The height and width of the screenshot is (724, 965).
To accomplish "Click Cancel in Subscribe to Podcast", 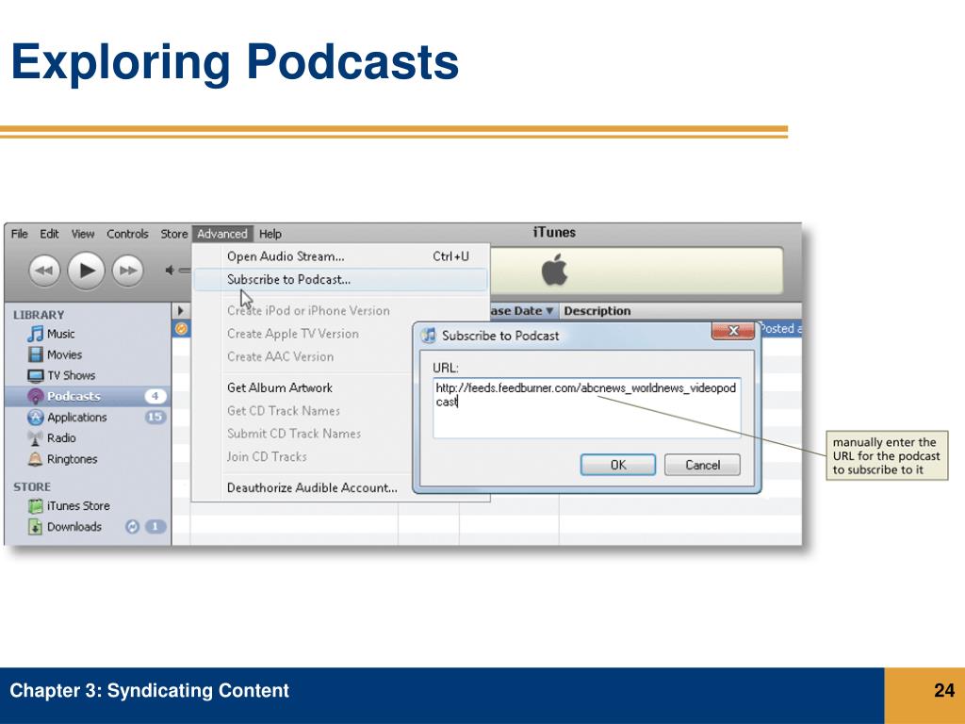I will tap(702, 465).
